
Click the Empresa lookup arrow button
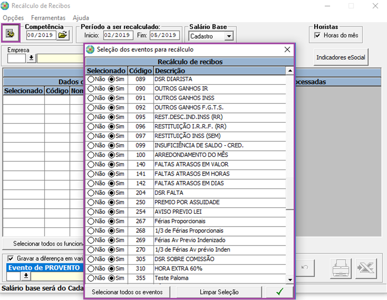[31, 58]
